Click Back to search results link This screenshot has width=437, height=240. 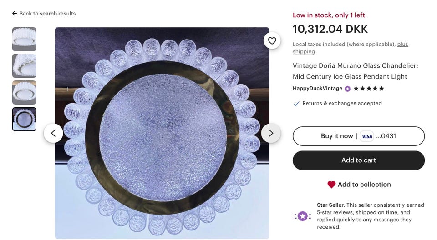(x=47, y=14)
